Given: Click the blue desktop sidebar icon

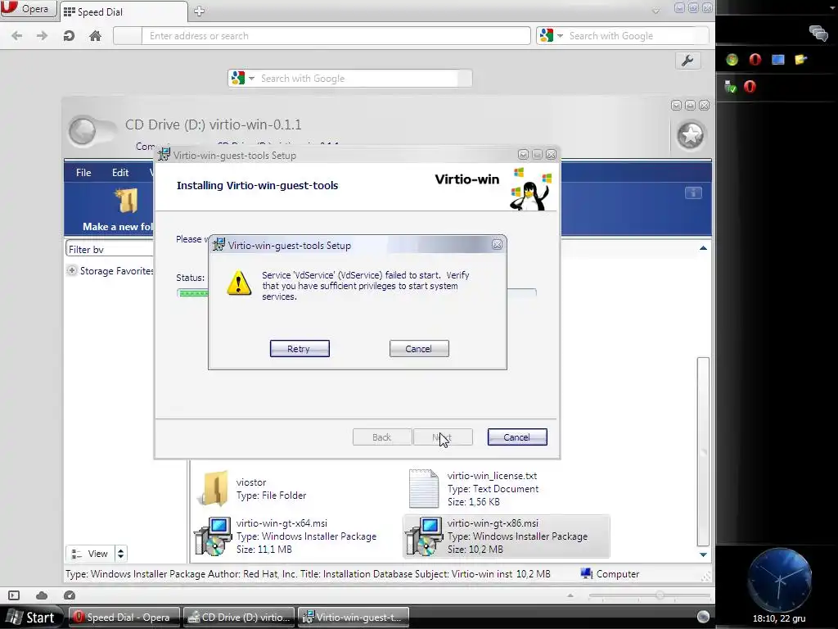Looking at the screenshot, I should [x=777, y=59].
